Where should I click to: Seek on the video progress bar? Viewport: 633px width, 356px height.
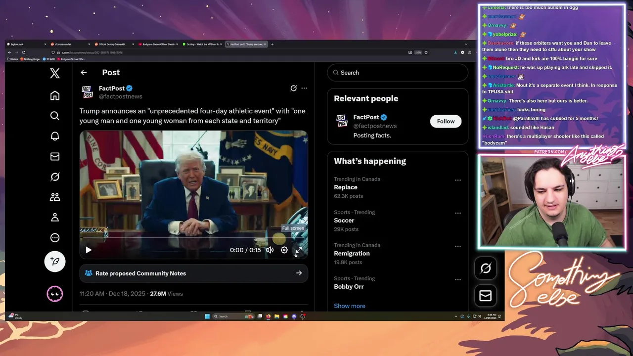point(193,238)
